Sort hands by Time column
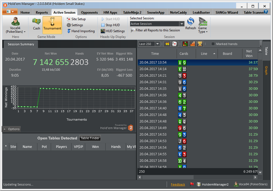 point(157,53)
